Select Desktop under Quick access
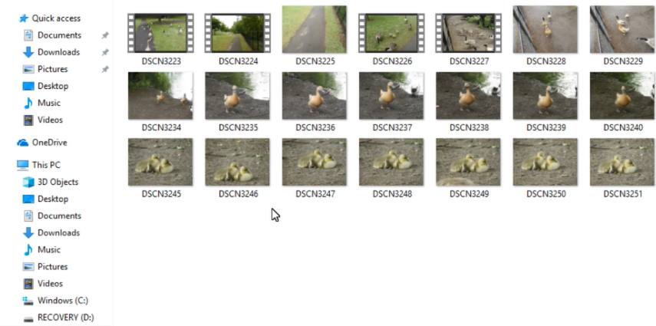Viewport: 656px width, 326px height. (53, 86)
